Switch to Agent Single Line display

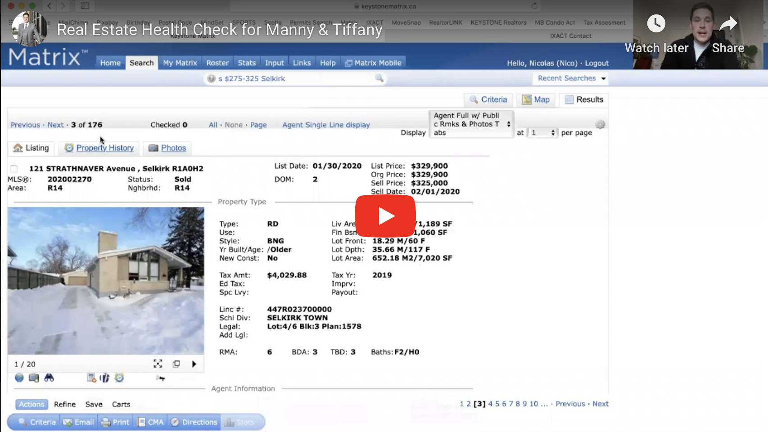326,125
